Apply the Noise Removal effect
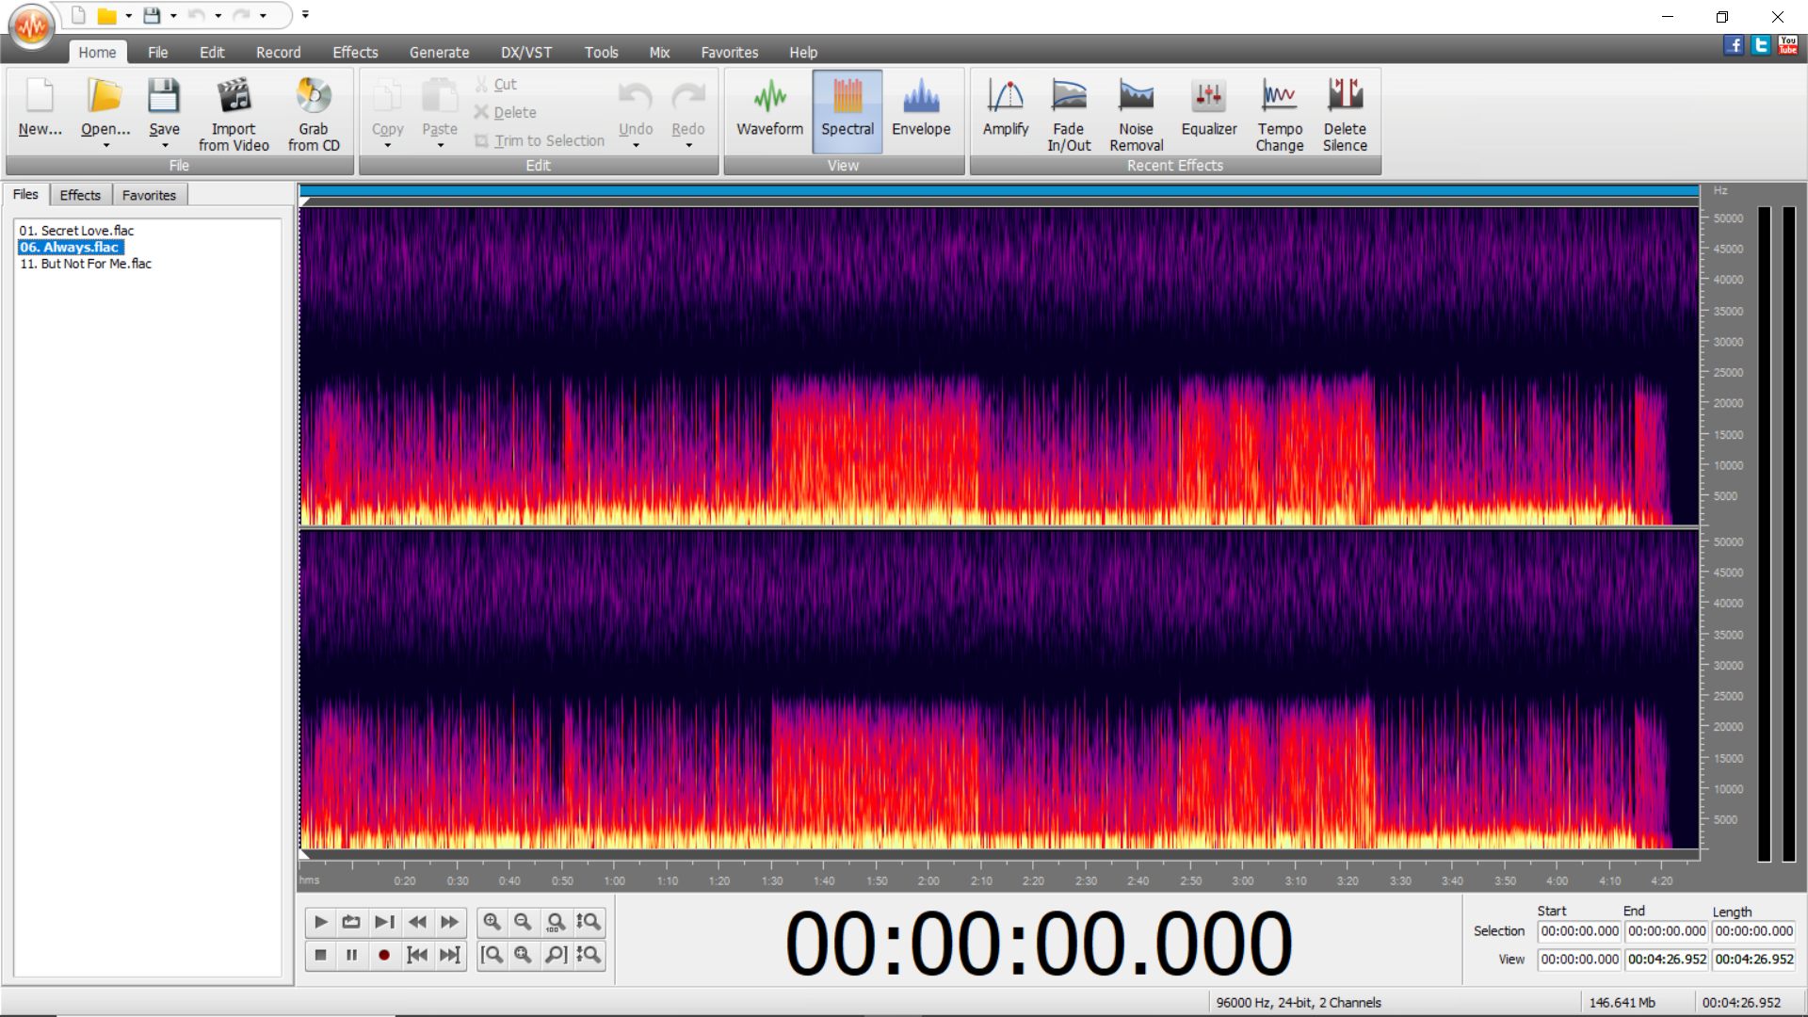Screen dimensions: 1808x1017 click(1136, 111)
